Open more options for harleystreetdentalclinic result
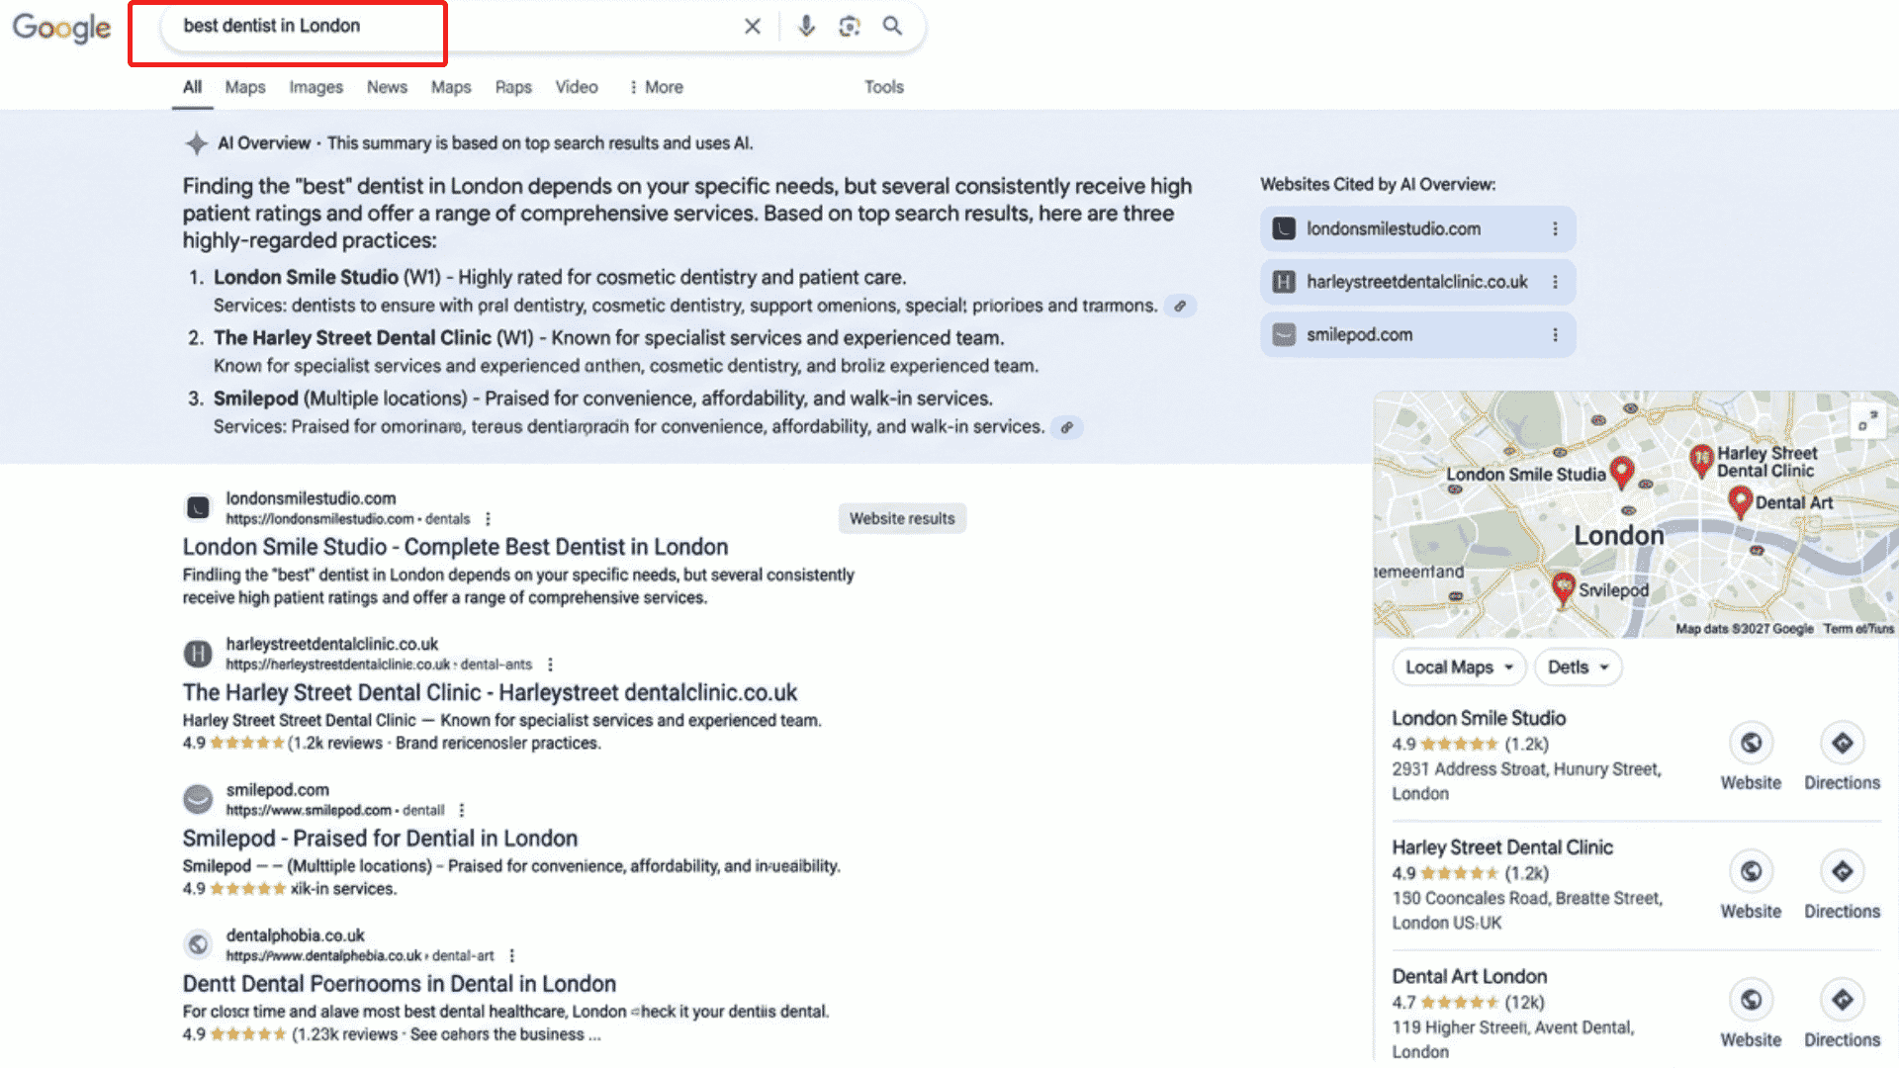The width and height of the screenshot is (1899, 1068). pyautogui.click(x=550, y=665)
